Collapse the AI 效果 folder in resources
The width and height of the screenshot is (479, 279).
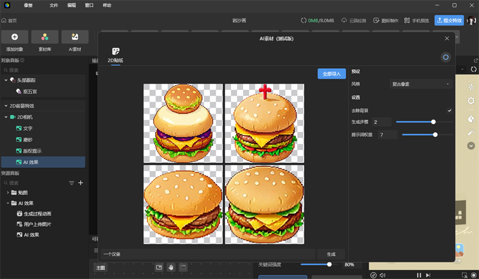[8, 203]
